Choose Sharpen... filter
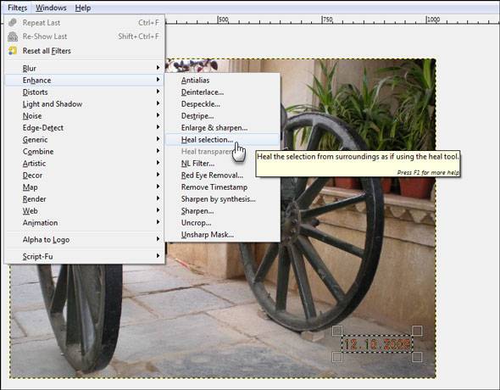500x390 pixels. pos(223,211)
